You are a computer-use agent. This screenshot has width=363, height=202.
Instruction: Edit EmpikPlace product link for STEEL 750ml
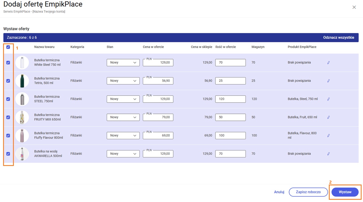(328, 99)
